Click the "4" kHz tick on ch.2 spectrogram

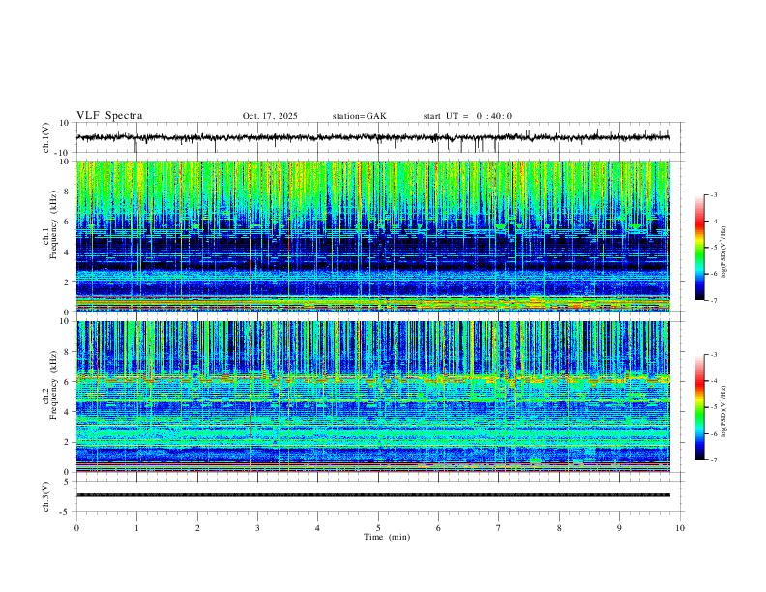67,412
